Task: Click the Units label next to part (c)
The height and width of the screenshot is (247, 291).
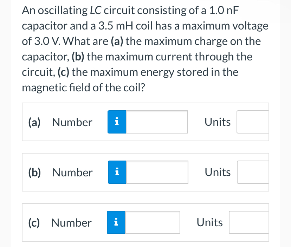Action: coord(209,222)
